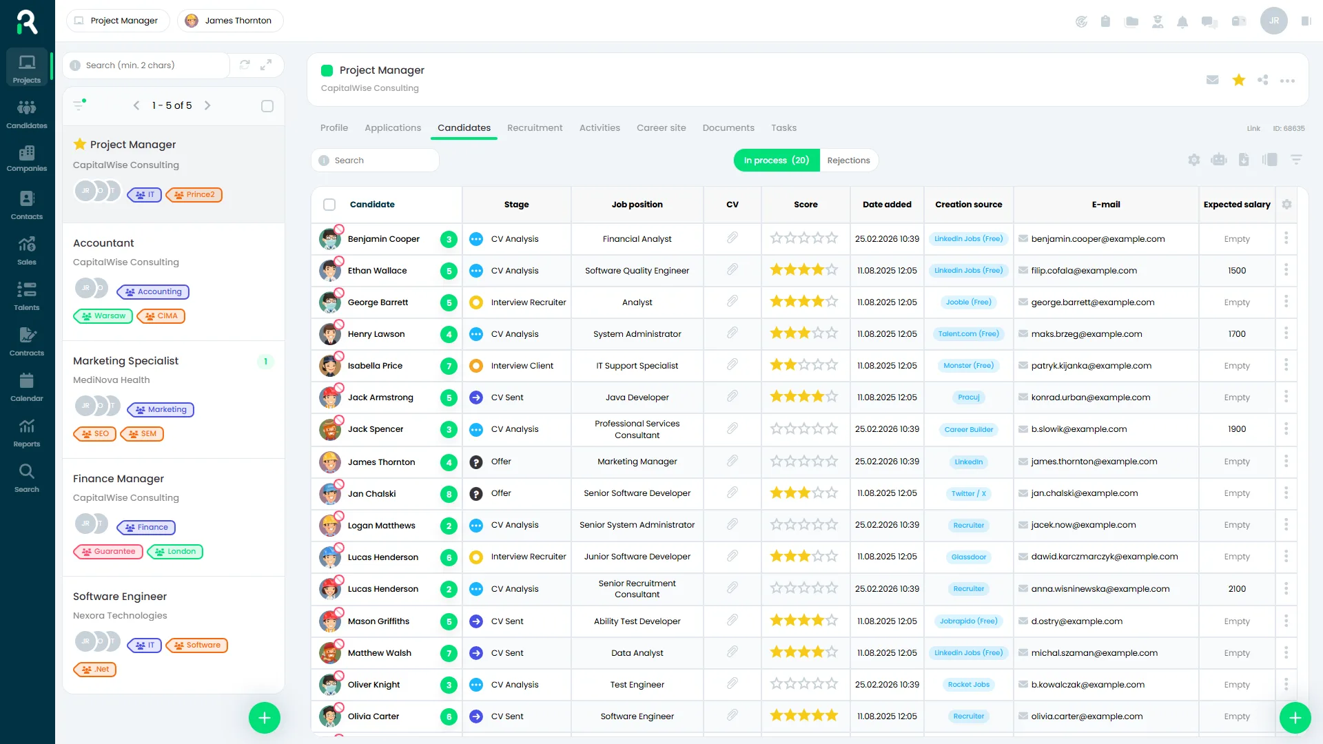This screenshot has height=744, width=1323.
Task: Click the envelope icon in project header
Action: point(1213,80)
